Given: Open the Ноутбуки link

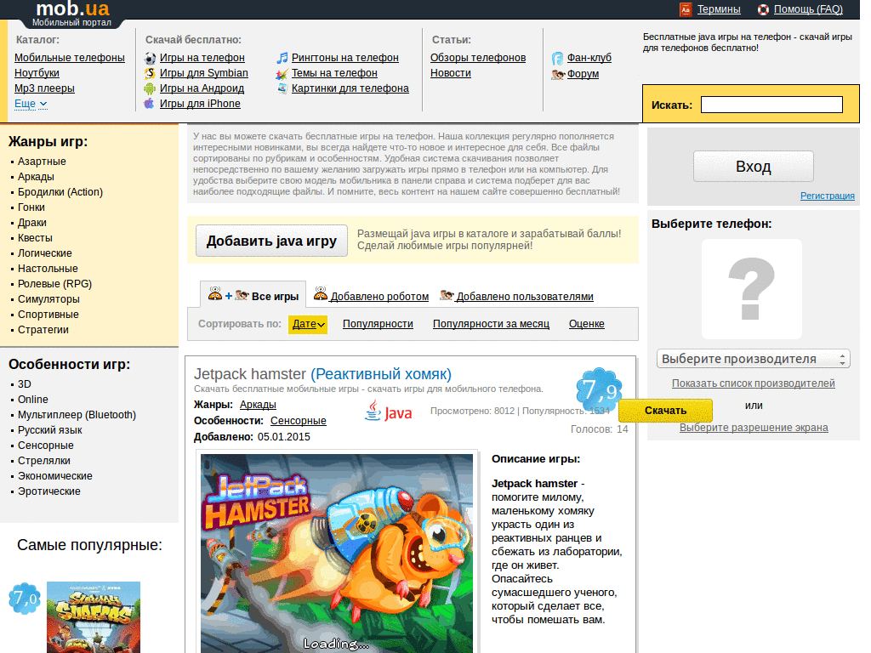Looking at the screenshot, I should [x=37, y=73].
